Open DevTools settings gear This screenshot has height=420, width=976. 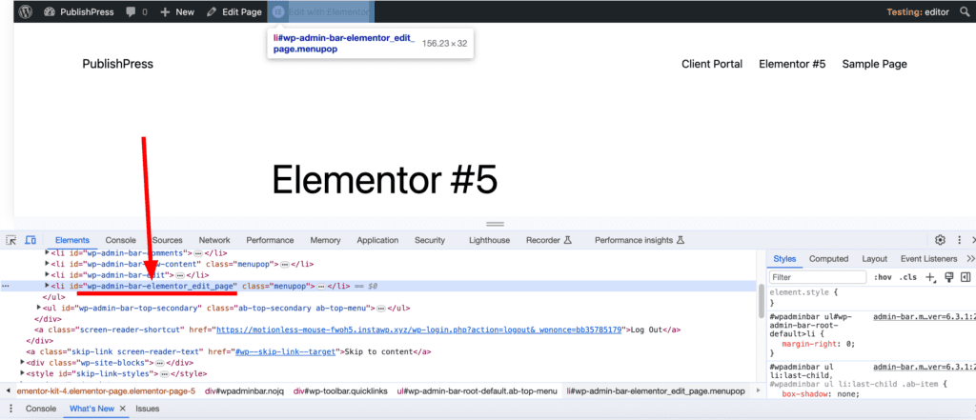point(940,240)
